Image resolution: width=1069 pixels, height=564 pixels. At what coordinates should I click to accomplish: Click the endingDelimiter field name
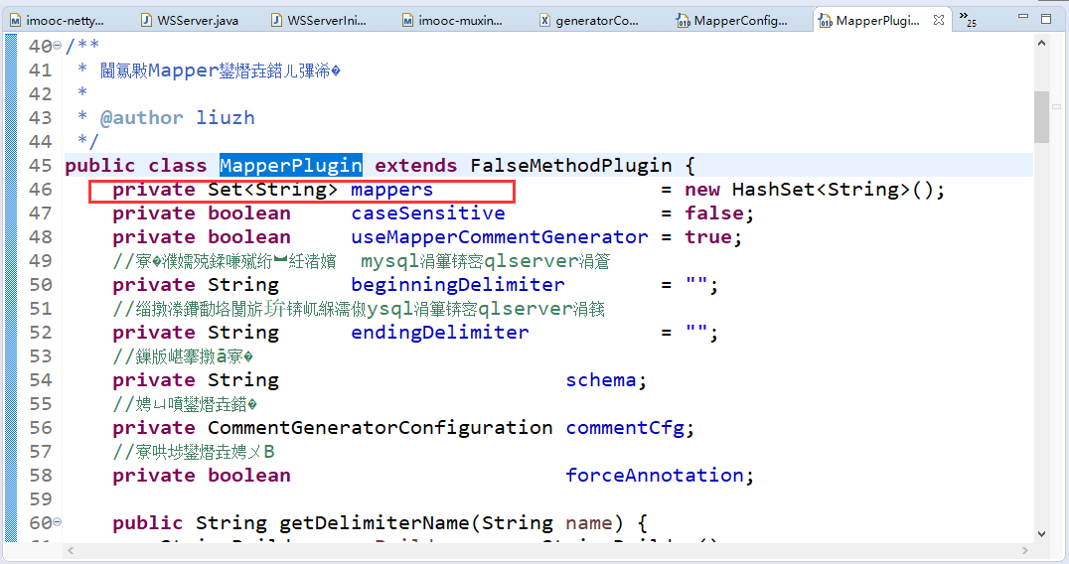(x=440, y=333)
